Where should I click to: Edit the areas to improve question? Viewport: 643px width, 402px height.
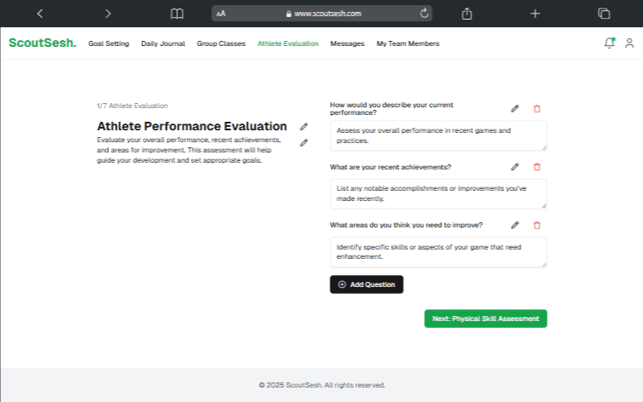pyautogui.click(x=514, y=225)
